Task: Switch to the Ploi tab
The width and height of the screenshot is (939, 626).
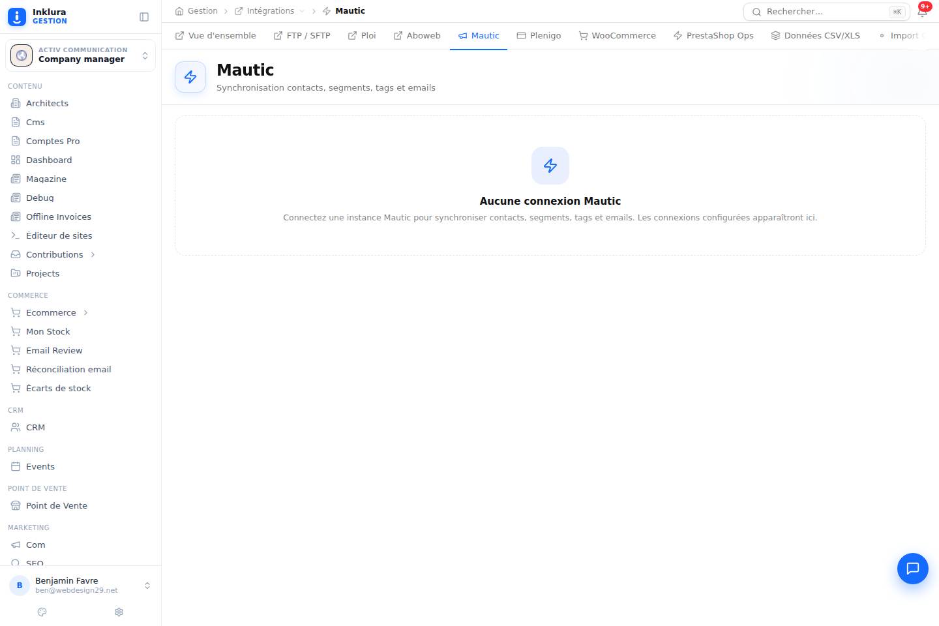Action: click(362, 36)
